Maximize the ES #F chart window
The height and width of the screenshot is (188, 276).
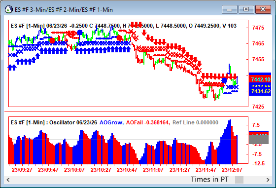(x=246, y=9)
